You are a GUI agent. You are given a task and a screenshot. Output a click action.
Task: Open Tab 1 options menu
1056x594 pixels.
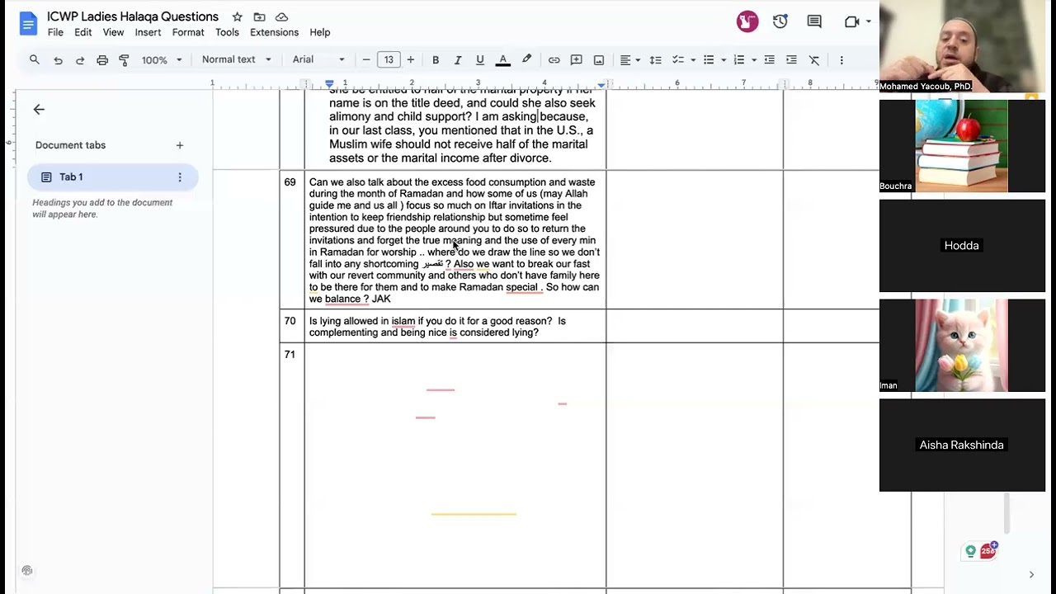[x=180, y=177]
